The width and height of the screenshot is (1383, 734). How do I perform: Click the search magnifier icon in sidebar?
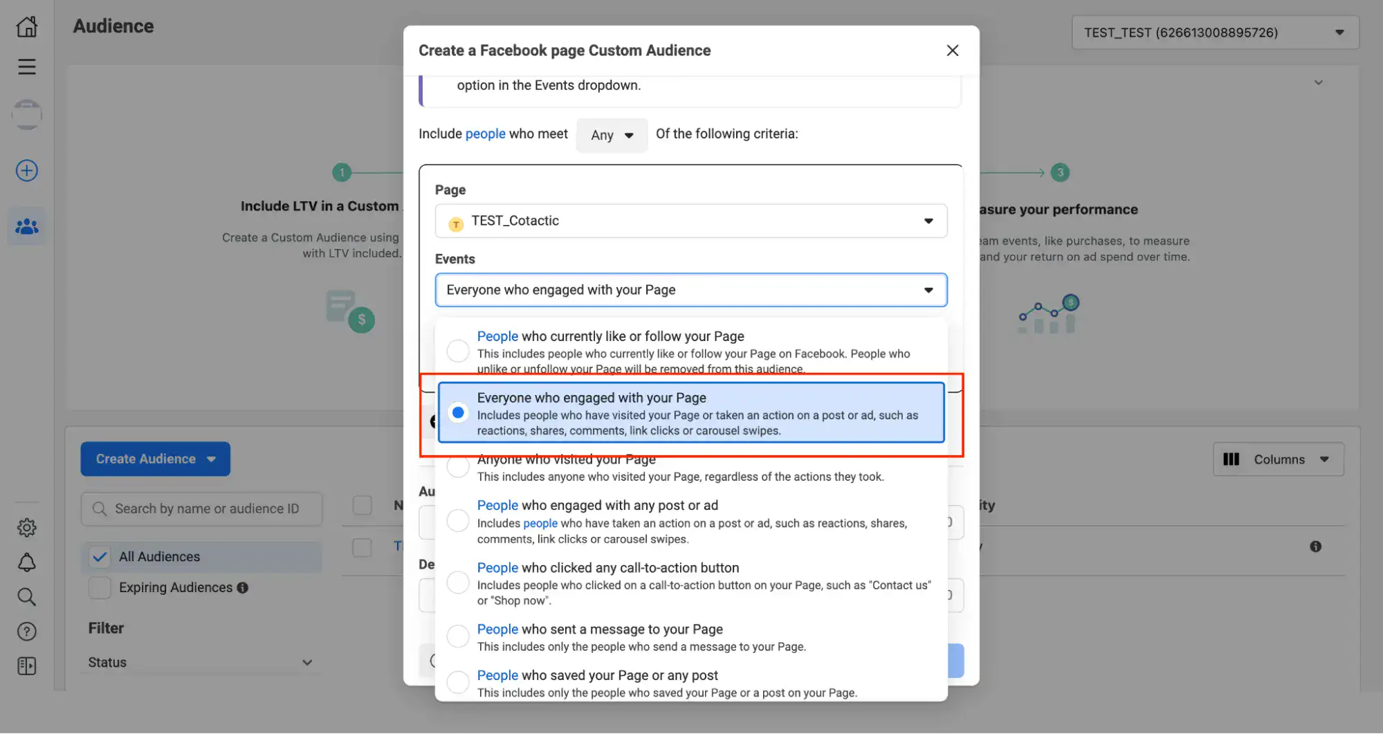27,597
